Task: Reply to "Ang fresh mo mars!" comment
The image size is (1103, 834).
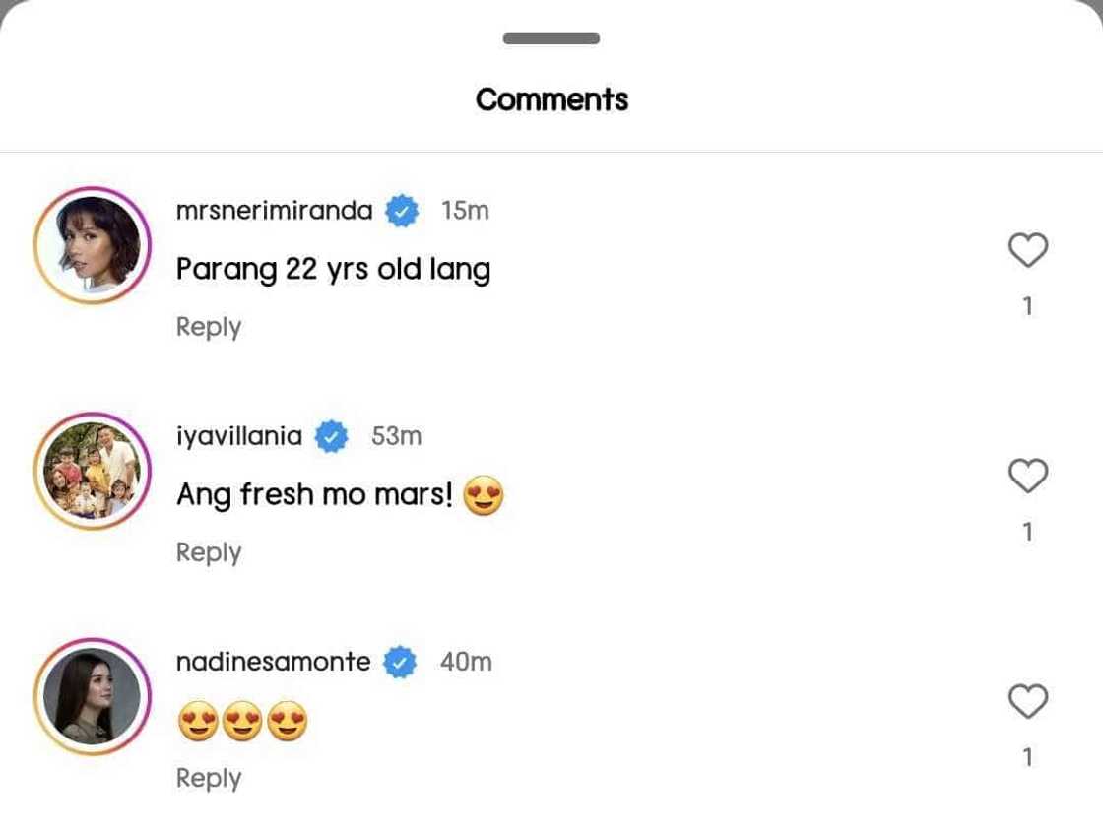Action: [x=209, y=552]
